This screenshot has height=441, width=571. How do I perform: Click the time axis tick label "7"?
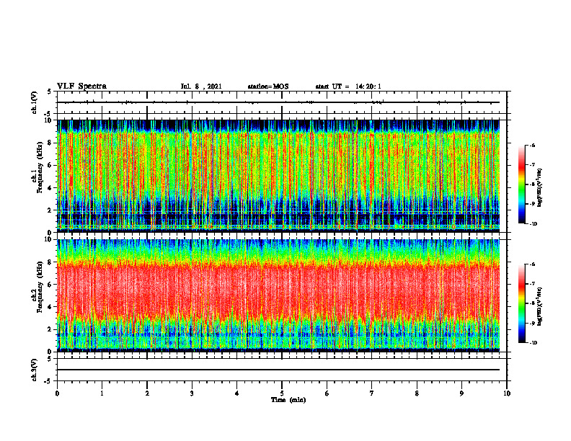pos(372,393)
